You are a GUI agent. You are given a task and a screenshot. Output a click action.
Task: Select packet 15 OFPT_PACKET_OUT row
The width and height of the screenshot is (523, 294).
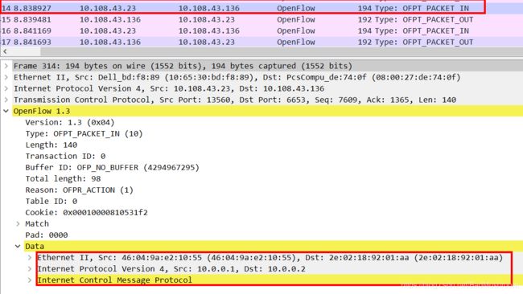tap(261, 19)
